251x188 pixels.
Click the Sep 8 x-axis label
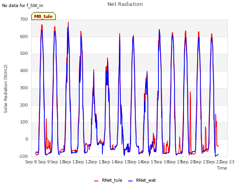pyautogui.click(x=31, y=162)
